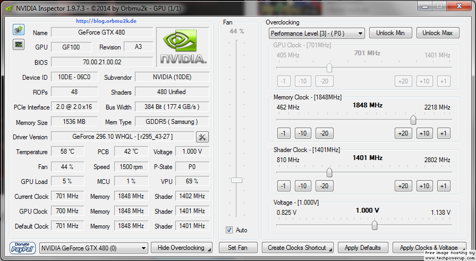Click the Voltage slider handle
The height and width of the screenshot is (261, 476).
tap(375, 225)
